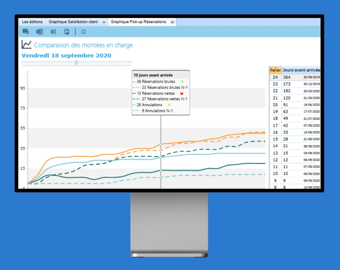This screenshot has height=270, width=340.
Task: Click the first toolbar icon with speech bubble
Action: point(25,32)
